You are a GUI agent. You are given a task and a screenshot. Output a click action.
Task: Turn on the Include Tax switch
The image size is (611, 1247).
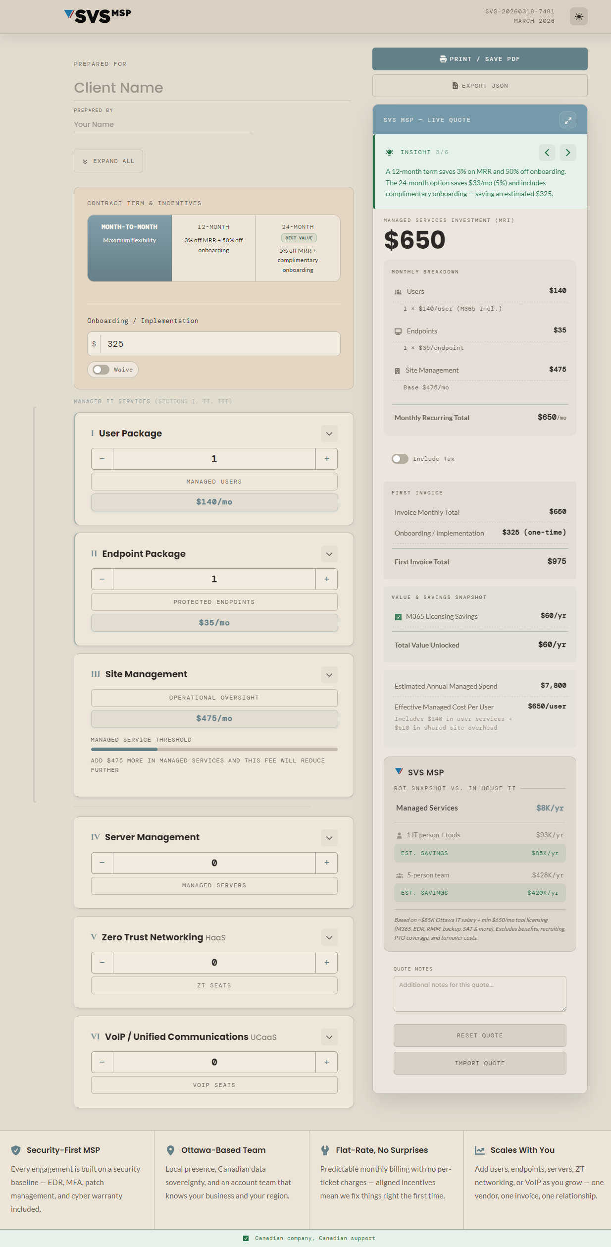tap(400, 459)
